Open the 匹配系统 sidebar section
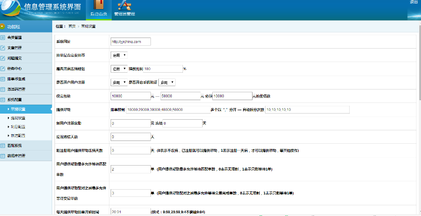This screenshot has height=216, width=421. pyautogui.click(x=26, y=145)
